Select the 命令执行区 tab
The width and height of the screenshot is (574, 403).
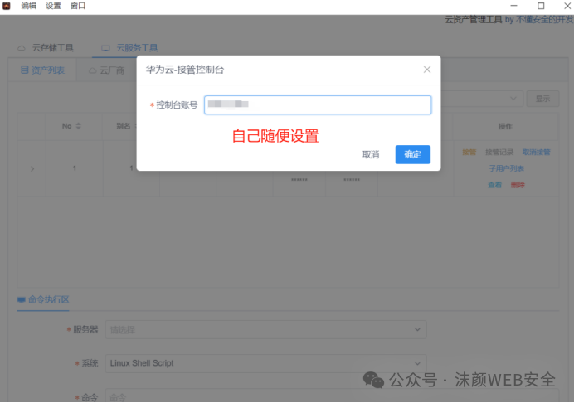pyautogui.click(x=43, y=300)
